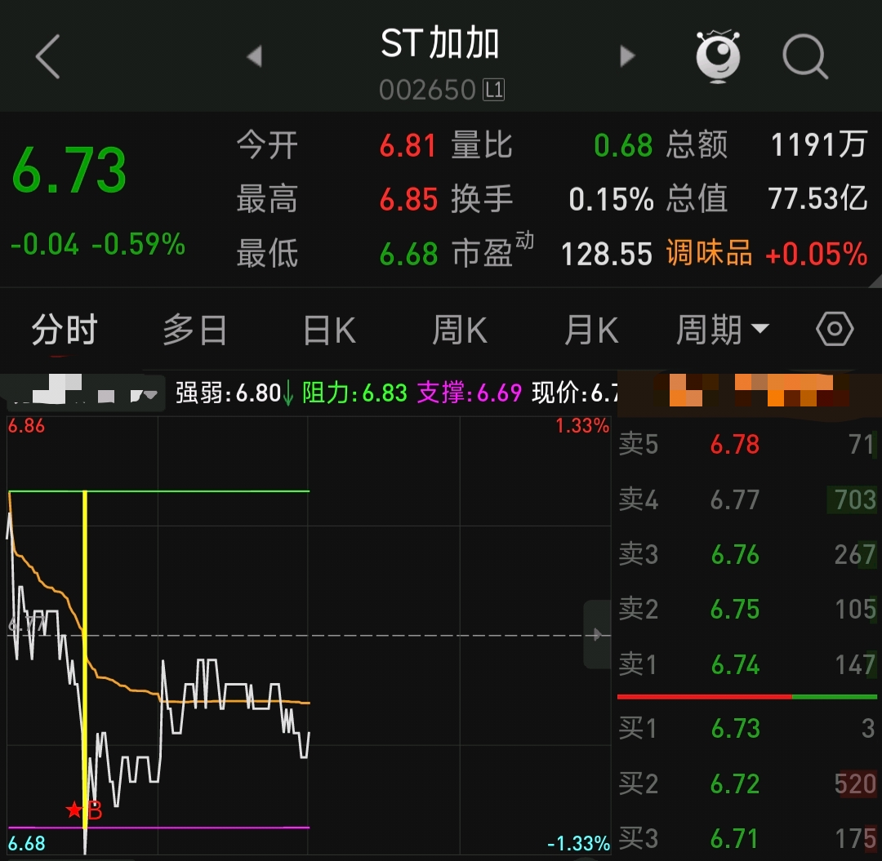Open the 调味品 sector link

click(x=710, y=253)
